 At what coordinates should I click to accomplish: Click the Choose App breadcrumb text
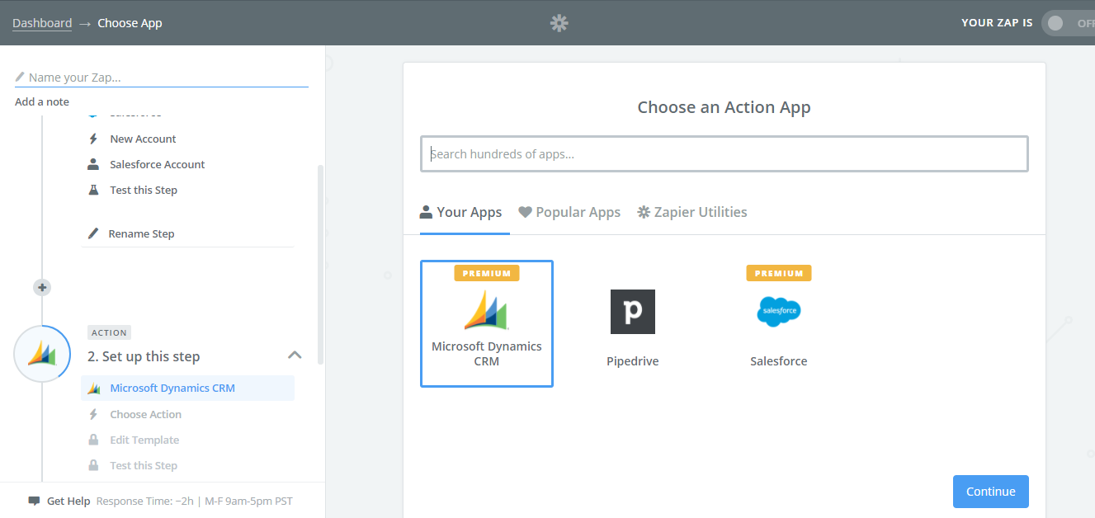click(130, 23)
